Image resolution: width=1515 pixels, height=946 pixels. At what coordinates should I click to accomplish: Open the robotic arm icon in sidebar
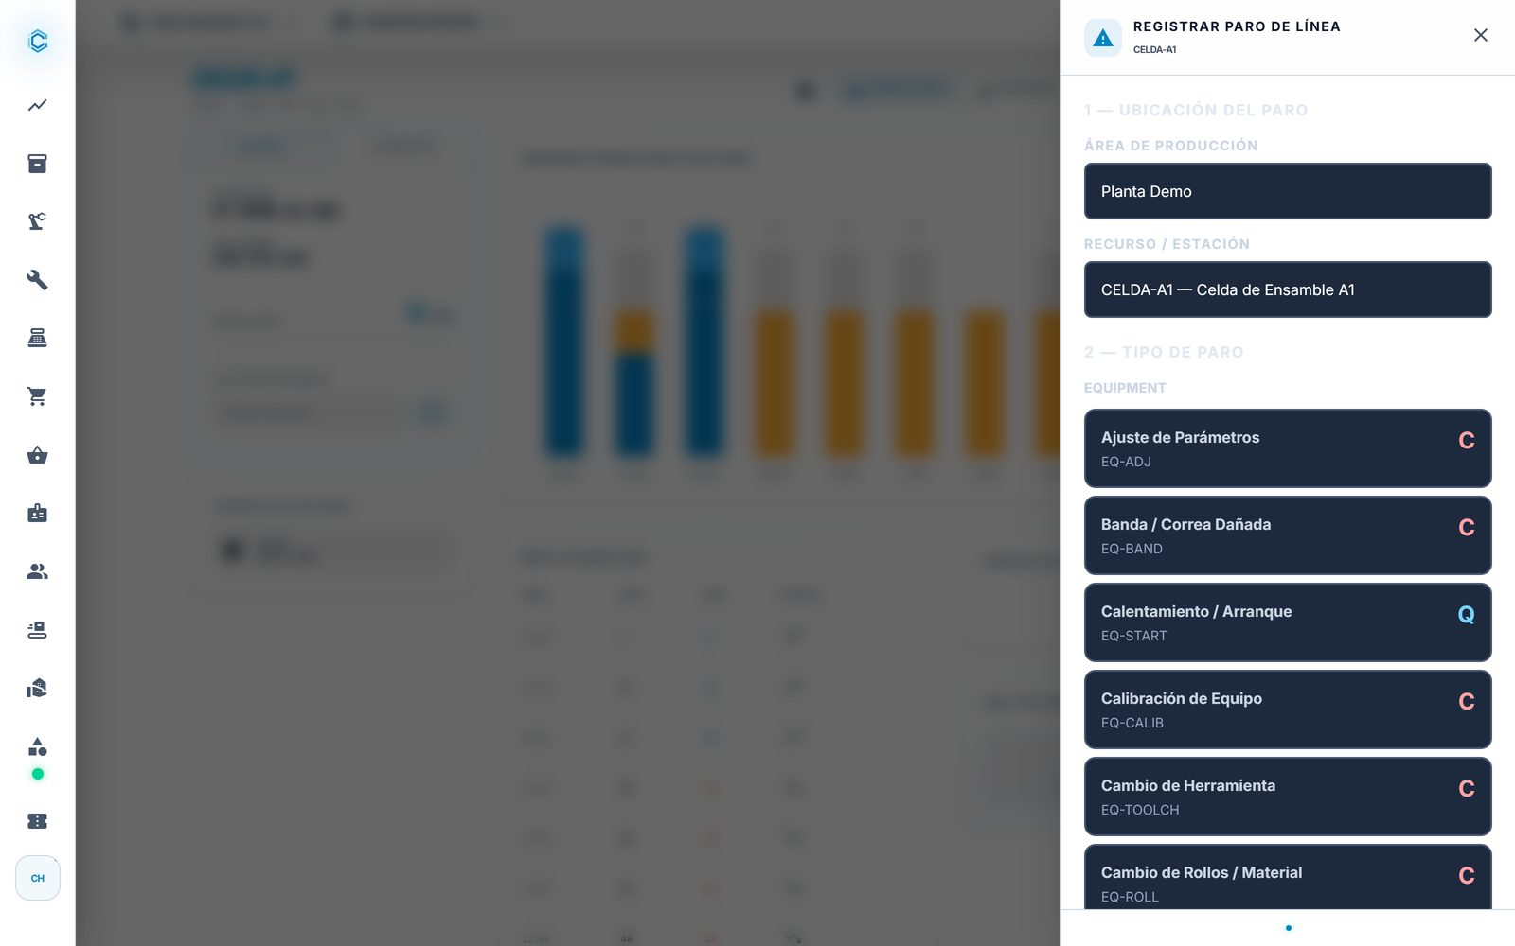(37, 221)
